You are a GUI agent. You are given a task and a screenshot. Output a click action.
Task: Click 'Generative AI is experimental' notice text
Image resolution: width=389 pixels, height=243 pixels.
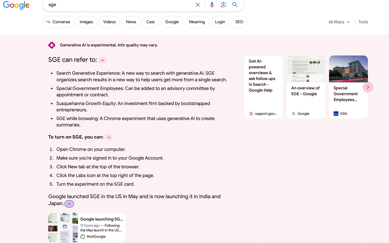[x=109, y=45]
